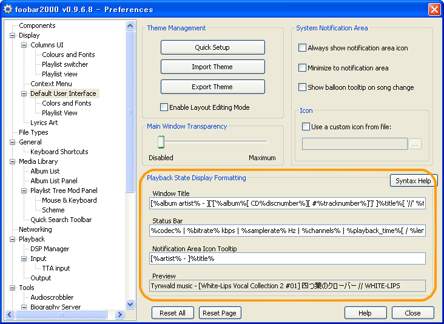Open Keyboard Shortcuts settings
Viewport: 444px width, 324px height.
tap(59, 152)
